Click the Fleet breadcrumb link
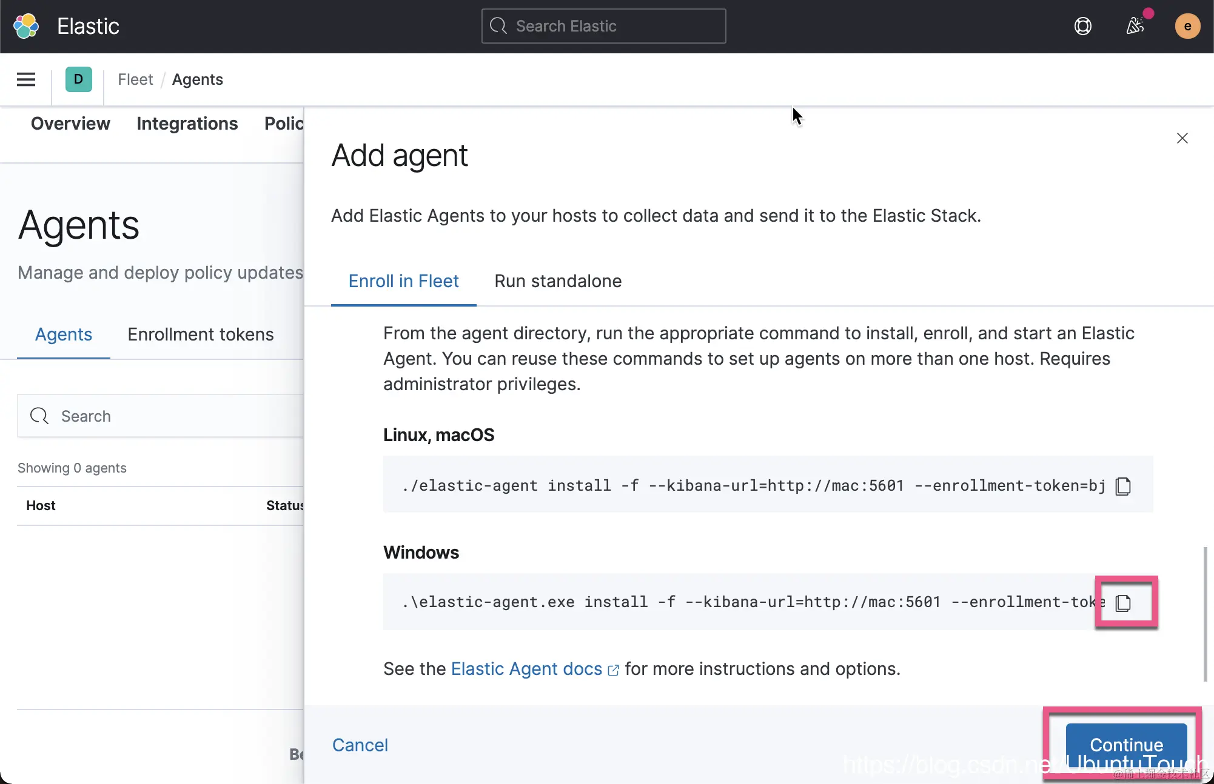 point(135,79)
